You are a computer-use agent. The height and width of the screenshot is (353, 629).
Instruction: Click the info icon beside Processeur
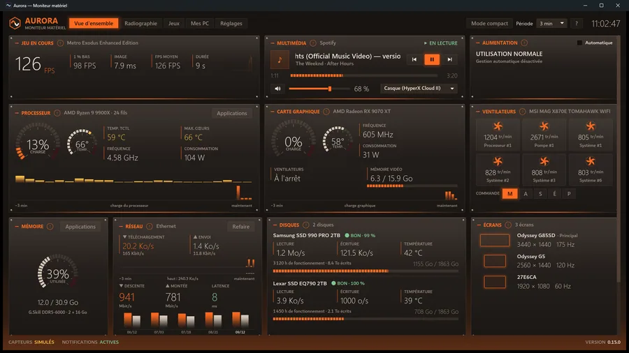click(x=57, y=113)
